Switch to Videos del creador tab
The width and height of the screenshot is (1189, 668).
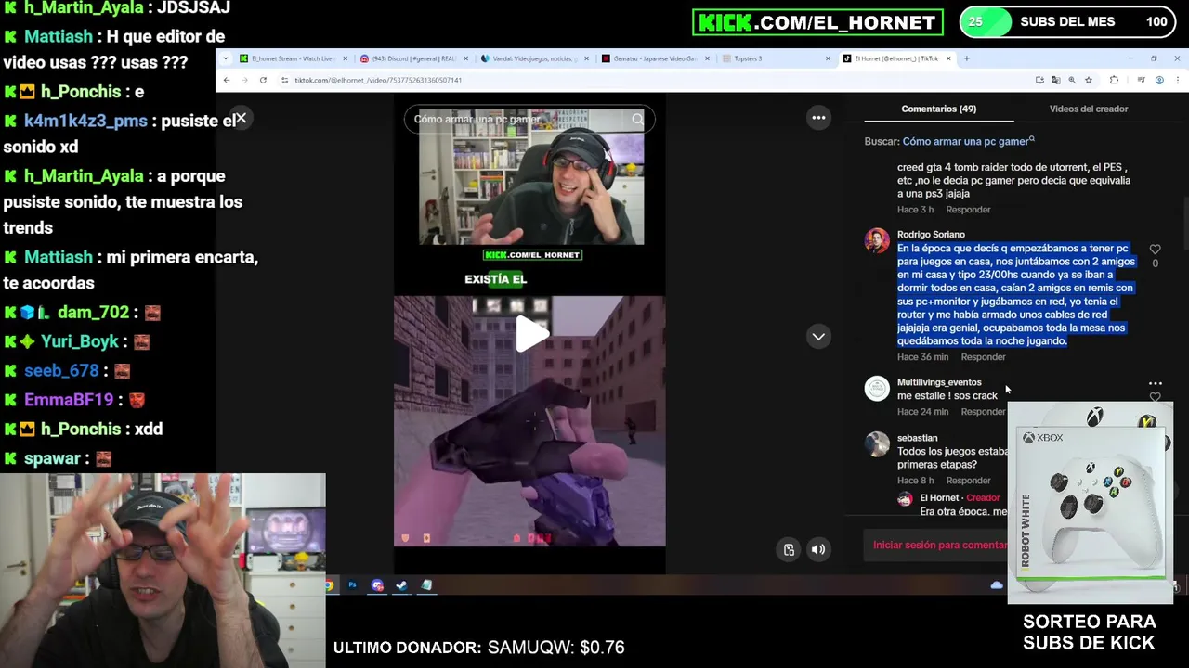coord(1088,109)
